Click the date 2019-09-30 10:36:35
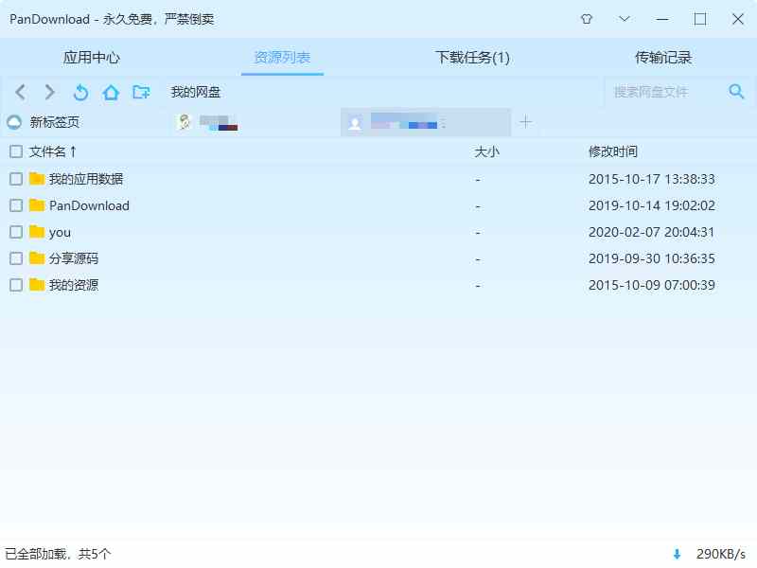The image size is (757, 568). (651, 258)
